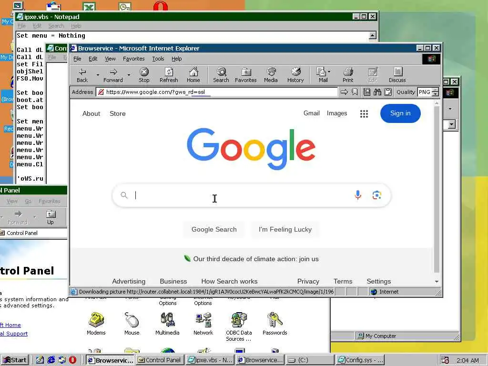
Task: Open the Settings footer link
Action: tap(379, 281)
